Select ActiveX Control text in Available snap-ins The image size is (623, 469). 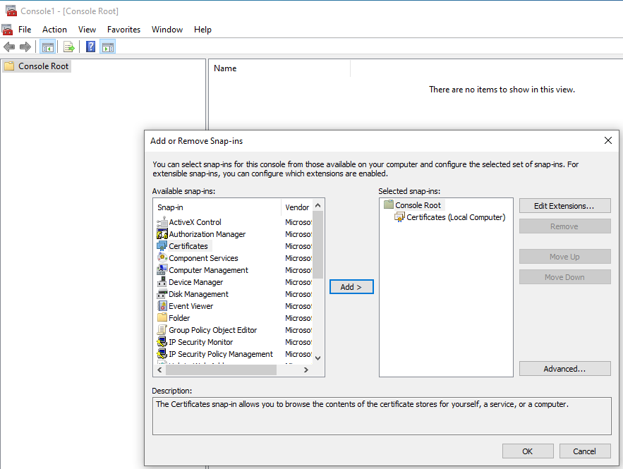pos(195,222)
